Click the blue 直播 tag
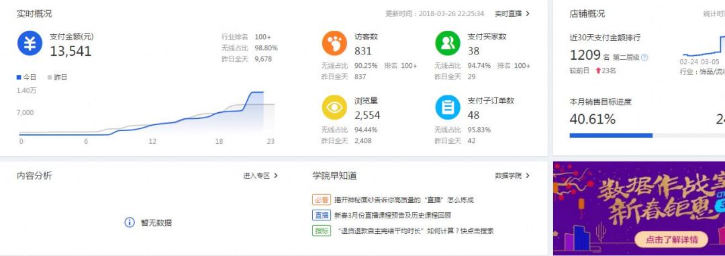Viewport: 725px width, 256px height. pyautogui.click(x=322, y=215)
